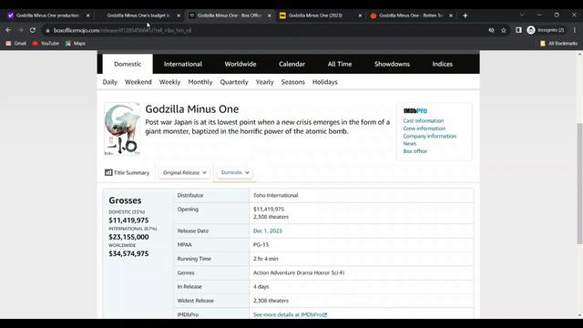
Task: Open the Indices navigation tab
Action: coord(442,64)
